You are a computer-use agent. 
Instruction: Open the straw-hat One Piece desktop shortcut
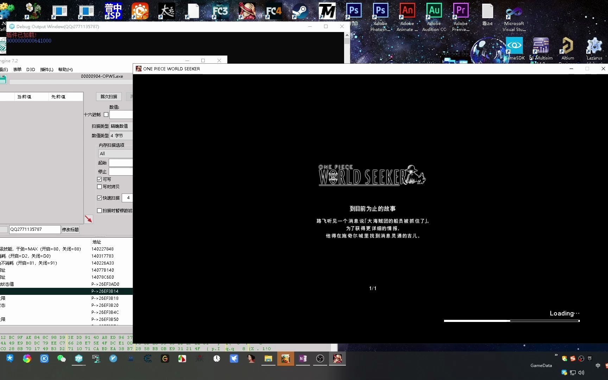[247, 11]
